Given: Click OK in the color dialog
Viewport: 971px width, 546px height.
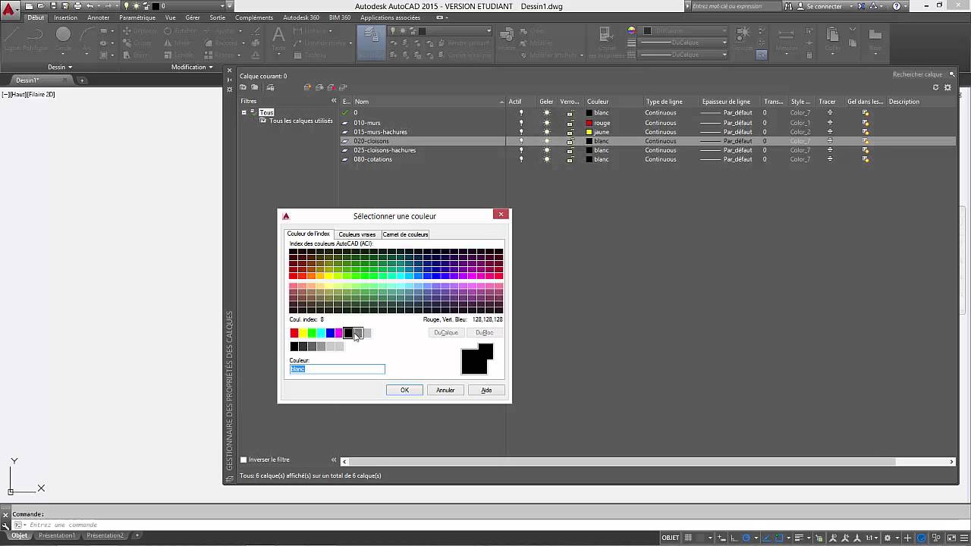Looking at the screenshot, I should pyautogui.click(x=404, y=390).
